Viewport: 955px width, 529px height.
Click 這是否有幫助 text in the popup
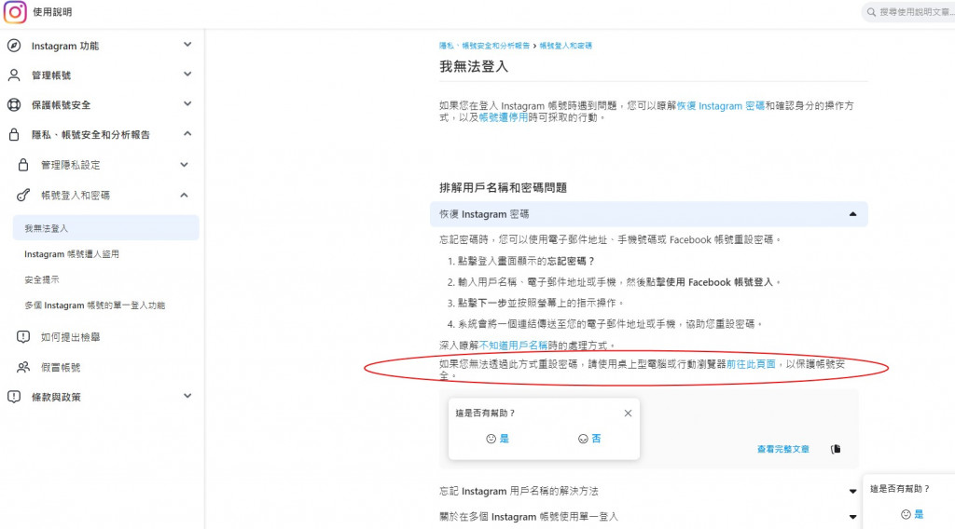[485, 413]
